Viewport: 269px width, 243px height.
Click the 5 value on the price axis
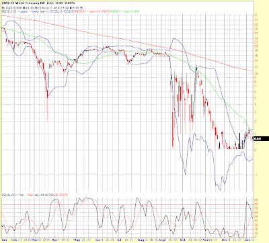pos(256,98)
